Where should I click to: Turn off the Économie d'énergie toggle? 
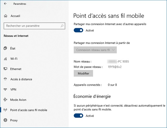tap(78, 116)
